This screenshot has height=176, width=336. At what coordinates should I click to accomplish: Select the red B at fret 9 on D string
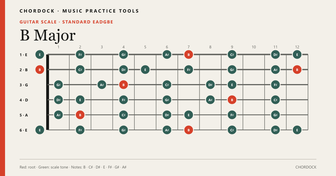[x=232, y=100]
